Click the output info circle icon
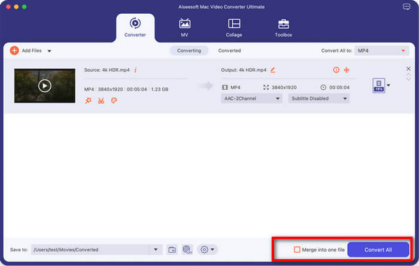The height and width of the screenshot is (266, 419). (x=336, y=70)
